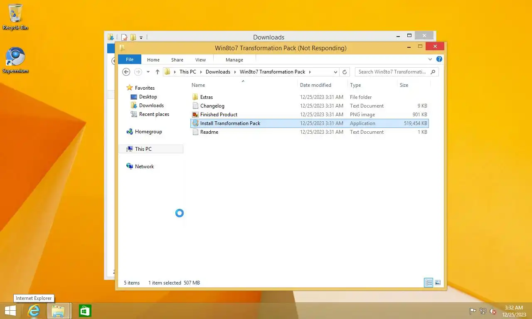The width and height of the screenshot is (532, 319).
Task: Click 519,454 KB size cell
Action: [415, 123]
